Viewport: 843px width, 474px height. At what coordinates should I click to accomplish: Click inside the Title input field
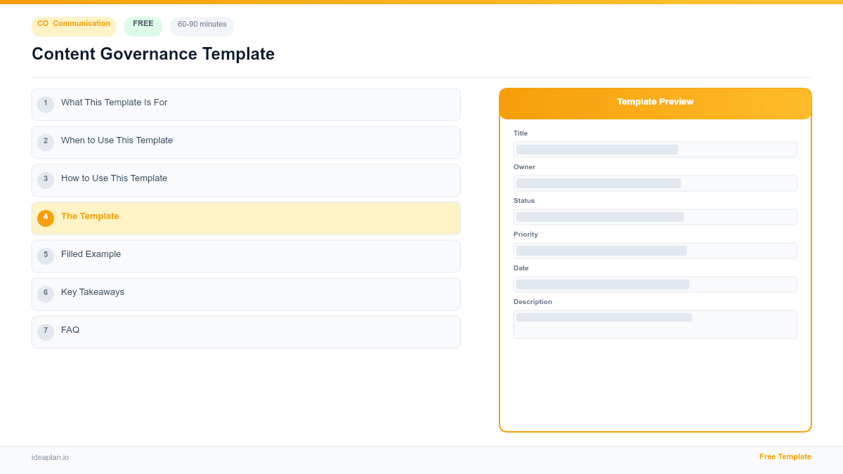tap(655, 150)
